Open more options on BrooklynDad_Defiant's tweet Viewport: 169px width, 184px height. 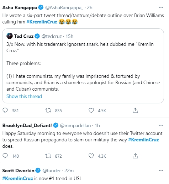tap(161, 125)
